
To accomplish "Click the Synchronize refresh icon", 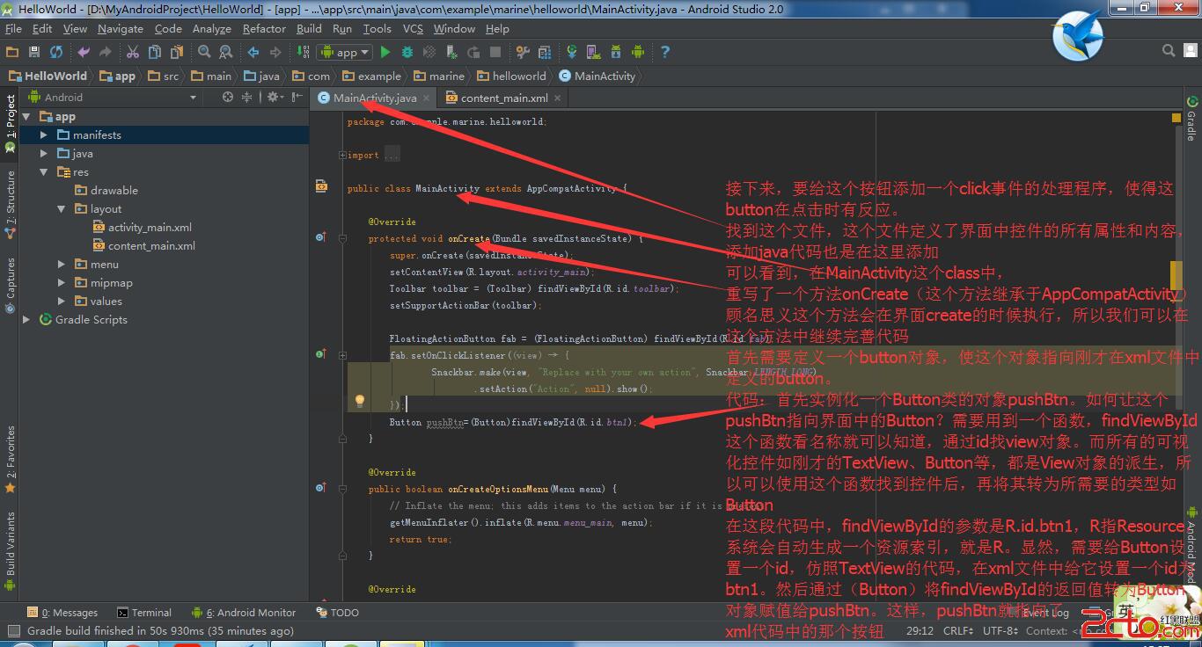I will coord(56,53).
